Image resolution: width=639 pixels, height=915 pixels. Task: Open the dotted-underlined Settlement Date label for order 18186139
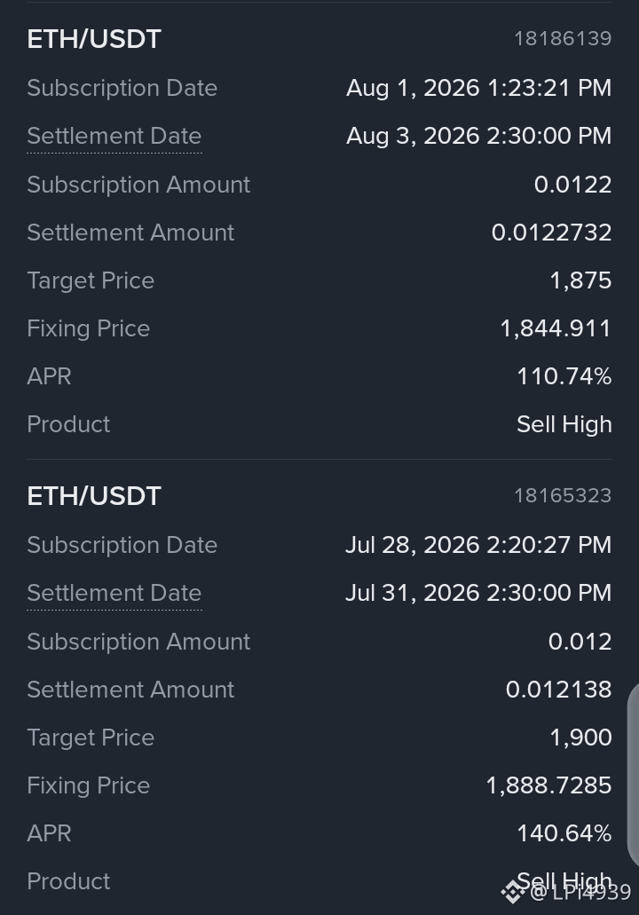point(114,136)
